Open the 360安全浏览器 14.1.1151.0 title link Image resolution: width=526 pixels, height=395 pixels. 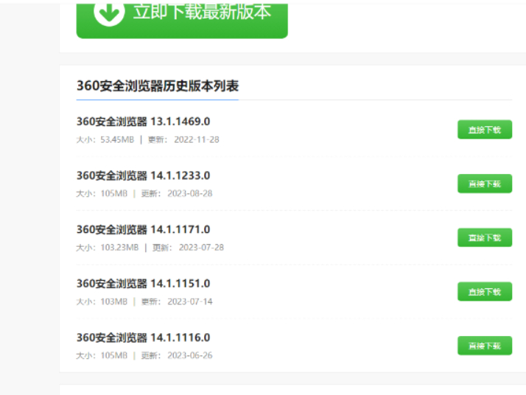143,284
